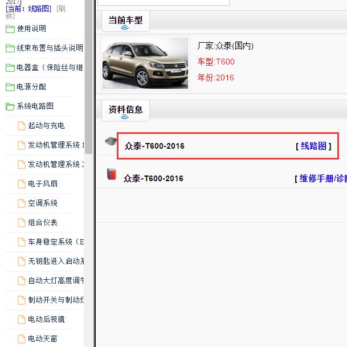This screenshot has width=347, height=347.
Task: Expand 电器盒（保险丝与继 entry
Action: coord(50,67)
